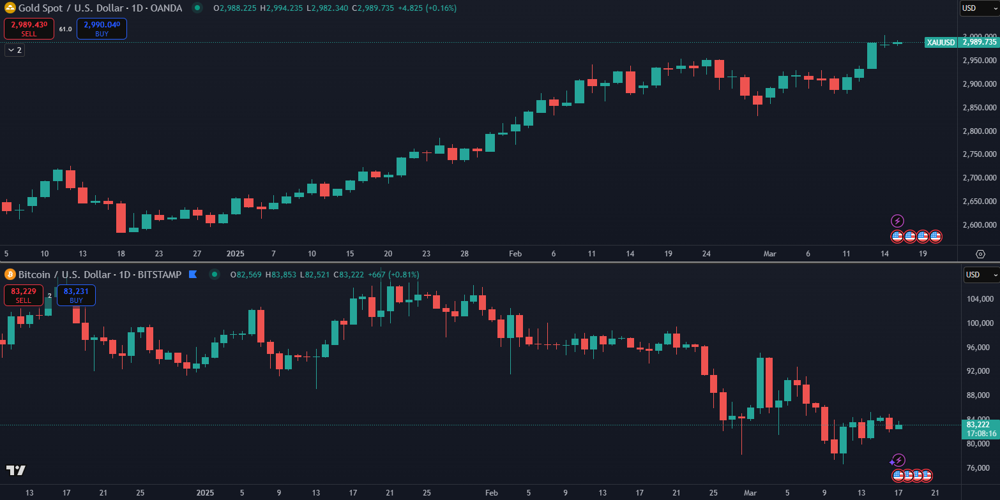Expand the collapsed indicators legend showing 2
The width and height of the screenshot is (1000, 500).
tap(14, 50)
